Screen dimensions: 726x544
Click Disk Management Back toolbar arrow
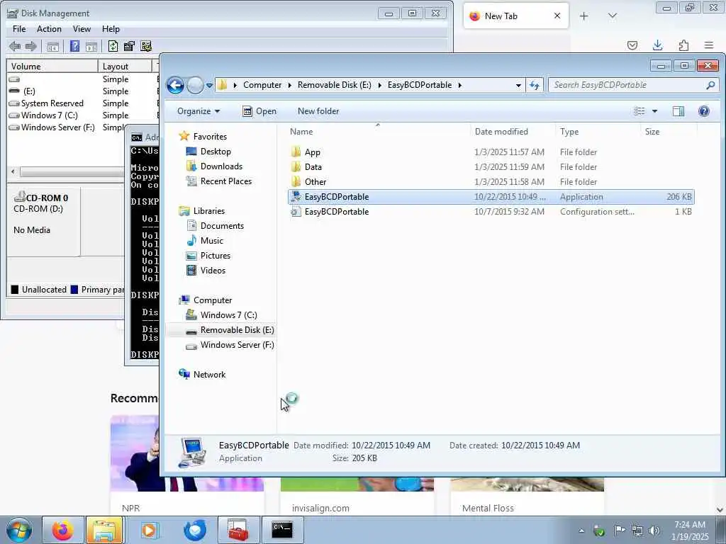point(15,46)
